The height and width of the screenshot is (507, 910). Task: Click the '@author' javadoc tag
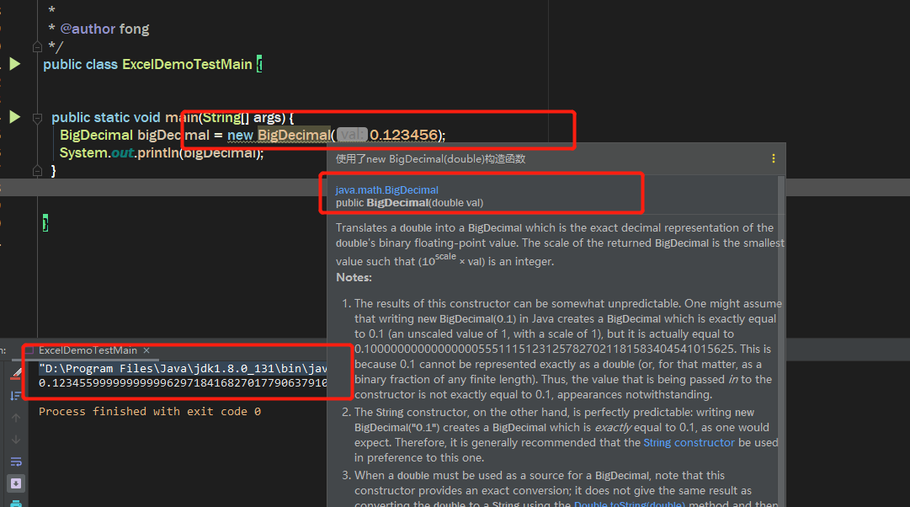coord(88,29)
